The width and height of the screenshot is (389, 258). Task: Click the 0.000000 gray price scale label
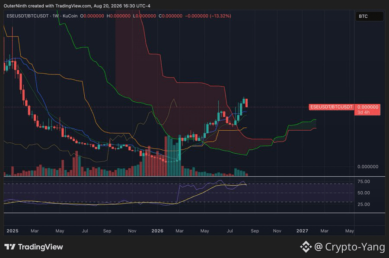point(368,167)
